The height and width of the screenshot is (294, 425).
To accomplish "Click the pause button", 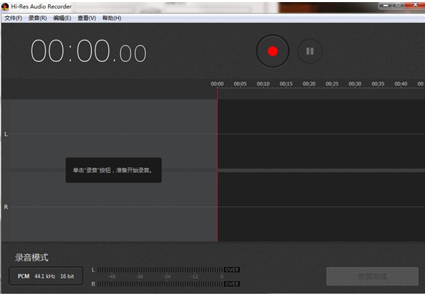I will (x=310, y=51).
